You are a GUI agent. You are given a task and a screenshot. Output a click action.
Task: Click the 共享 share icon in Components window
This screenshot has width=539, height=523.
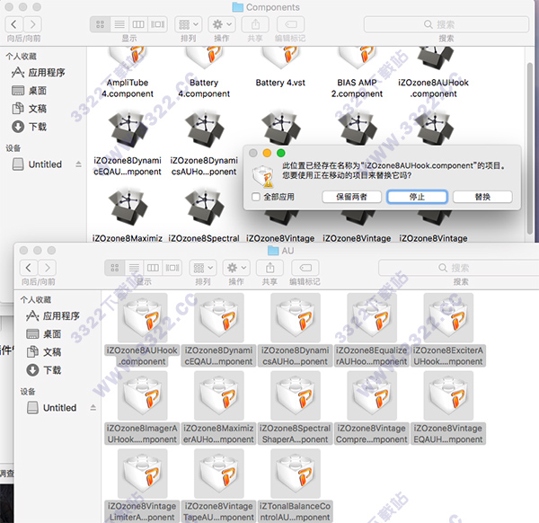[x=255, y=24]
